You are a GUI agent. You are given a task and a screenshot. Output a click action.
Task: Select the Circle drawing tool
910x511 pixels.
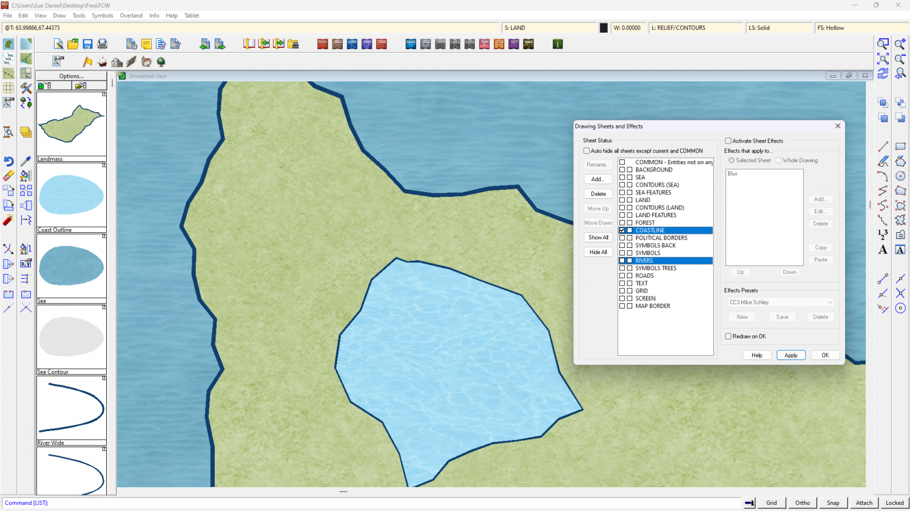[900, 176]
